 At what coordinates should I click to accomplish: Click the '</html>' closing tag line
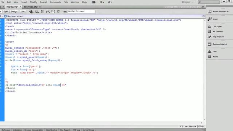(10, 91)
